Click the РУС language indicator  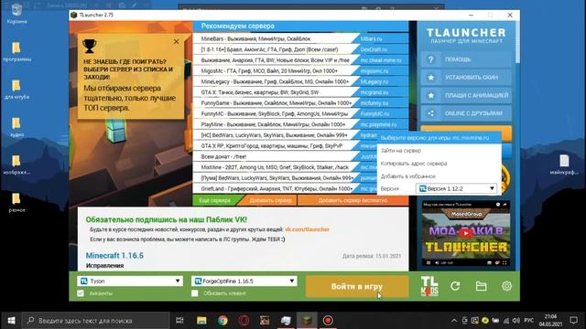coord(528,321)
